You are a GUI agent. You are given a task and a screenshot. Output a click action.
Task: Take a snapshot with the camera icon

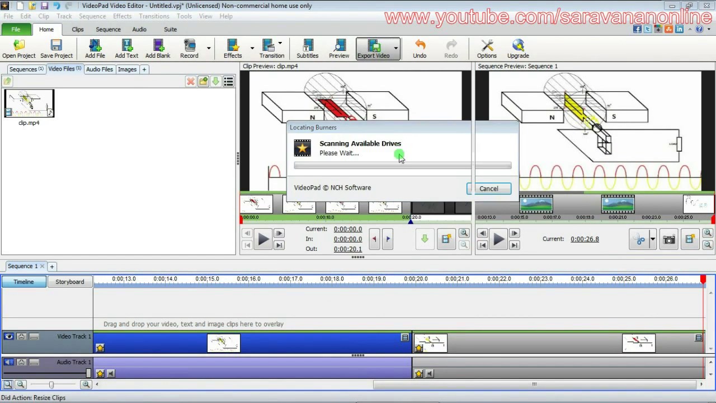[668, 240]
